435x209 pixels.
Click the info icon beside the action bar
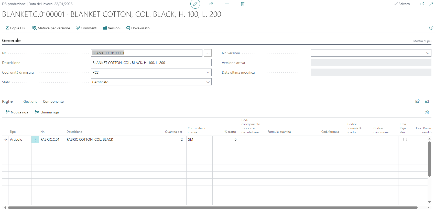pyautogui.click(x=431, y=28)
